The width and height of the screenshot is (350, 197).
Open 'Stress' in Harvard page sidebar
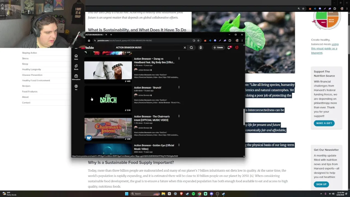pyautogui.click(x=25, y=58)
